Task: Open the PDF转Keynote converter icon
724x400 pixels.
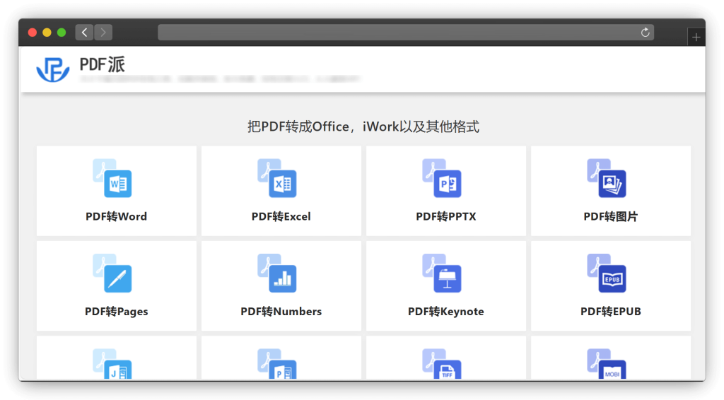Action: coord(442,273)
